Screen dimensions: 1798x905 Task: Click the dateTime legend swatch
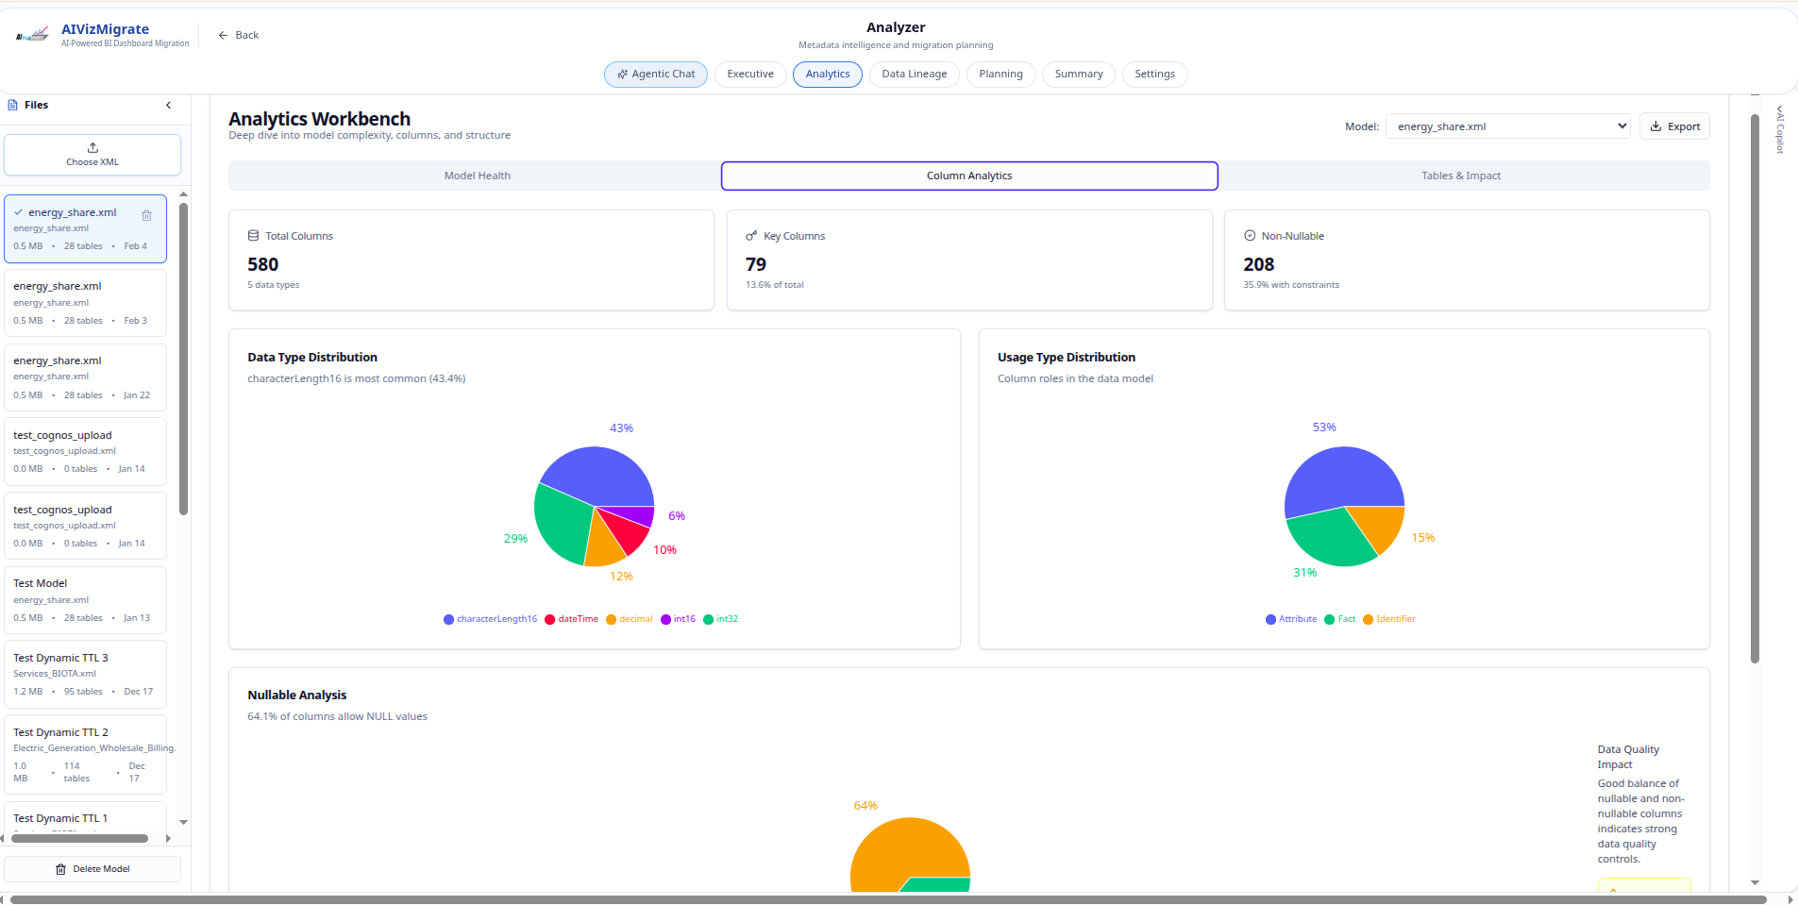tap(549, 620)
